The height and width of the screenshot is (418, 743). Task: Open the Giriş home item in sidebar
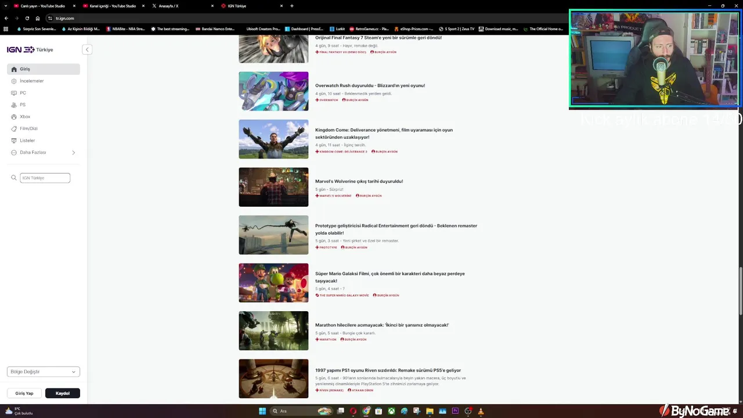(44, 69)
